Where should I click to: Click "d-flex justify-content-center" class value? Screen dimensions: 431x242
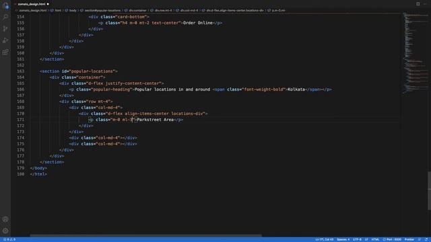click(124, 83)
